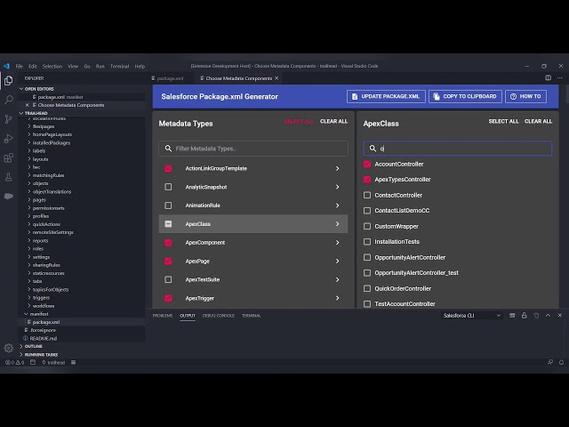Viewport: 569px width, 427px height.
Task: Open the Terminal menu
Action: pos(119,66)
